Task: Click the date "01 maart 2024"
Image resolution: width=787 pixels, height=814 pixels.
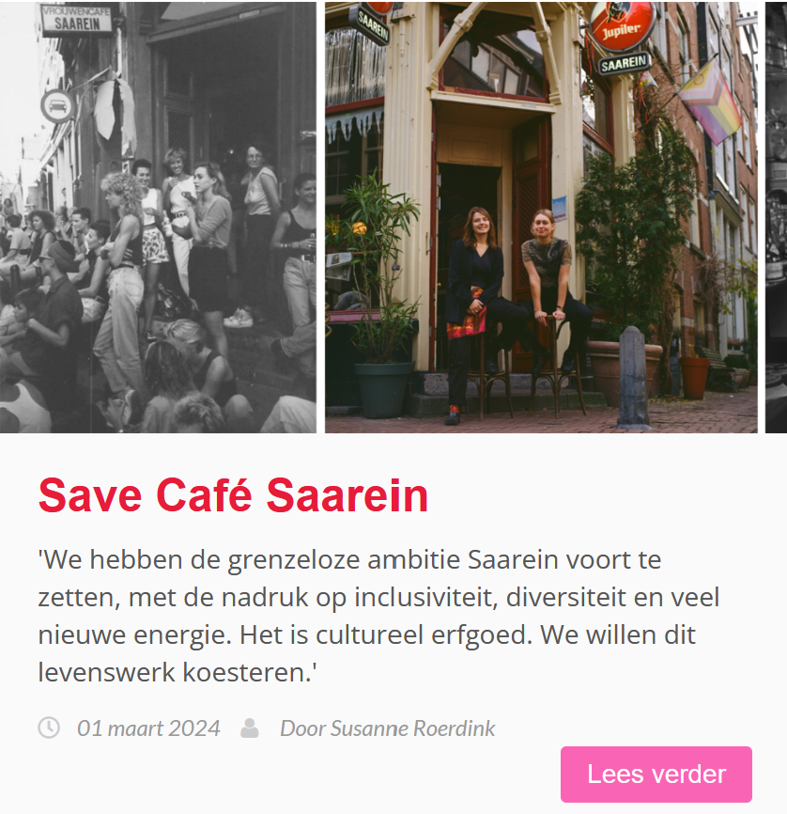Action: (148, 728)
